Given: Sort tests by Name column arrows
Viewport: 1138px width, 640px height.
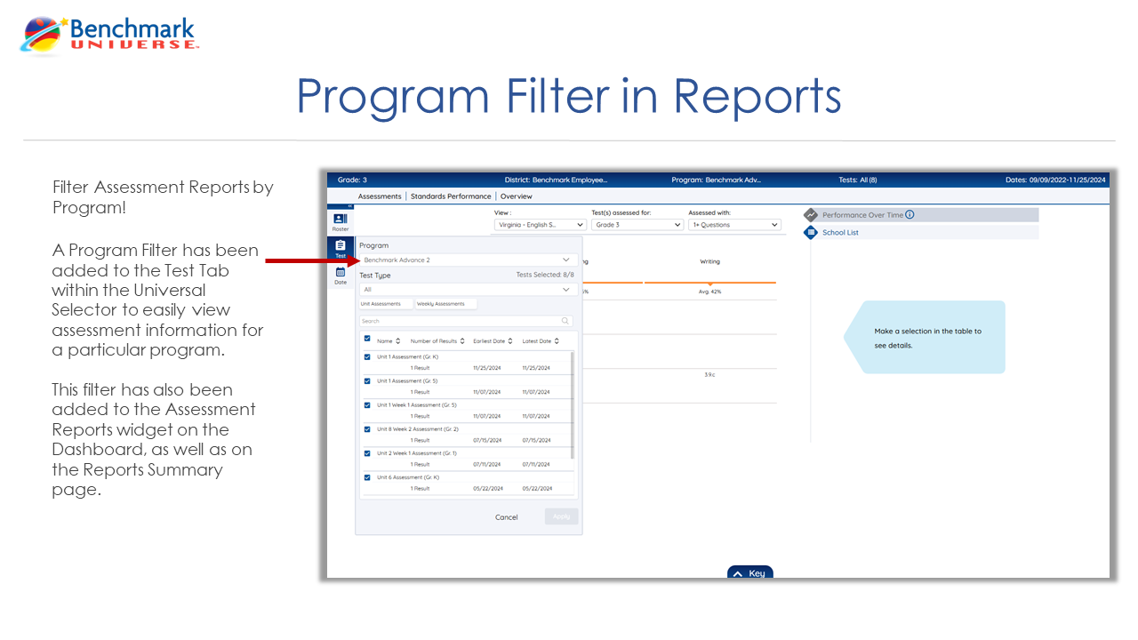Looking at the screenshot, I should [x=397, y=341].
